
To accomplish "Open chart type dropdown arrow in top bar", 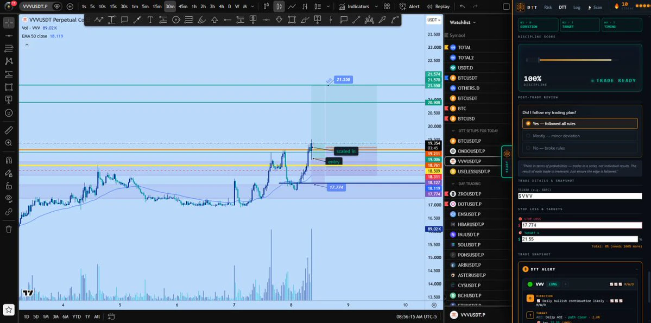I will click(328, 7).
